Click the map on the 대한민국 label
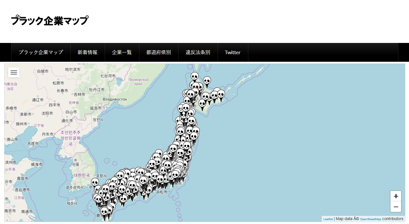The height and width of the screenshot is (224, 409). point(82,175)
